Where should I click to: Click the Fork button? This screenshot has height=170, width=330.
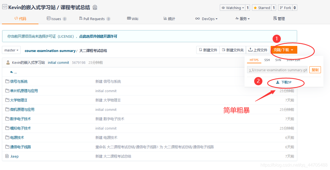(x=285, y=8)
